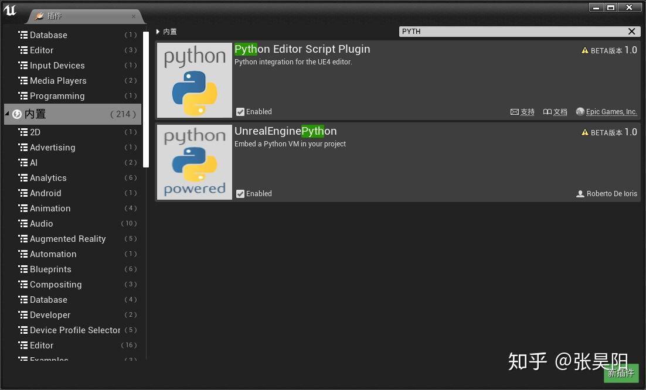The height and width of the screenshot is (390, 646).
Task: Click the Python Editor Script Plugin thumbnail
Action: pyautogui.click(x=195, y=80)
